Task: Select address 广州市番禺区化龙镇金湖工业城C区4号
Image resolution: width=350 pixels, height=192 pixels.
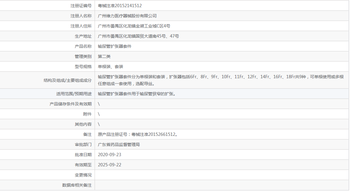Action: (134, 26)
